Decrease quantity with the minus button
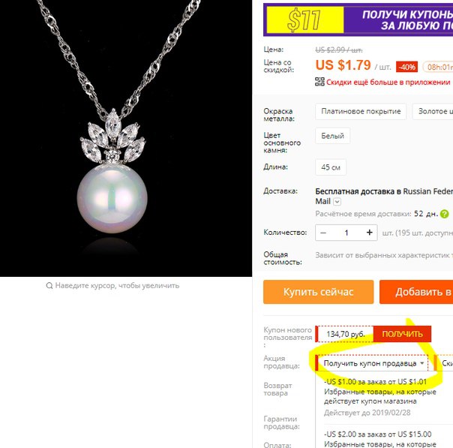Image resolution: width=453 pixels, height=448 pixels. [x=323, y=233]
